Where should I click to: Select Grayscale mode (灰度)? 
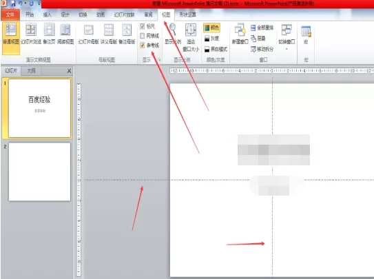tap(212, 38)
